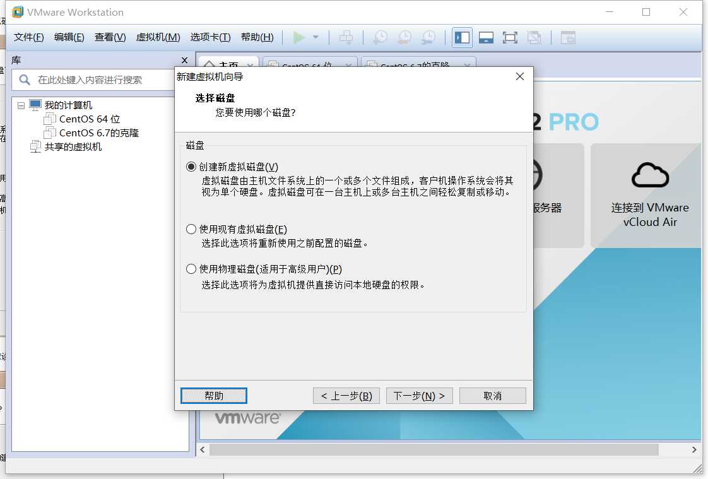Click the 帮助 button in wizard

[213, 396]
